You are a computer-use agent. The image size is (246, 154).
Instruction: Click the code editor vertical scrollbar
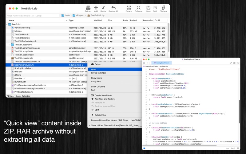[239, 111]
